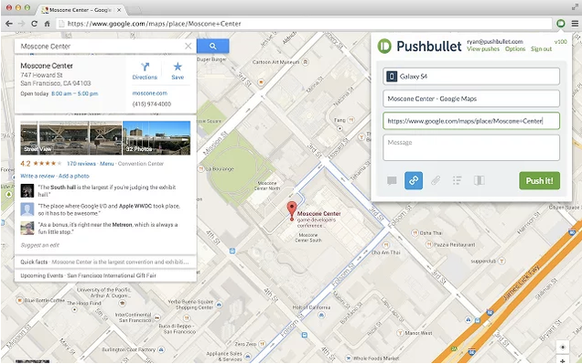Select the link push type icon

pyautogui.click(x=414, y=181)
